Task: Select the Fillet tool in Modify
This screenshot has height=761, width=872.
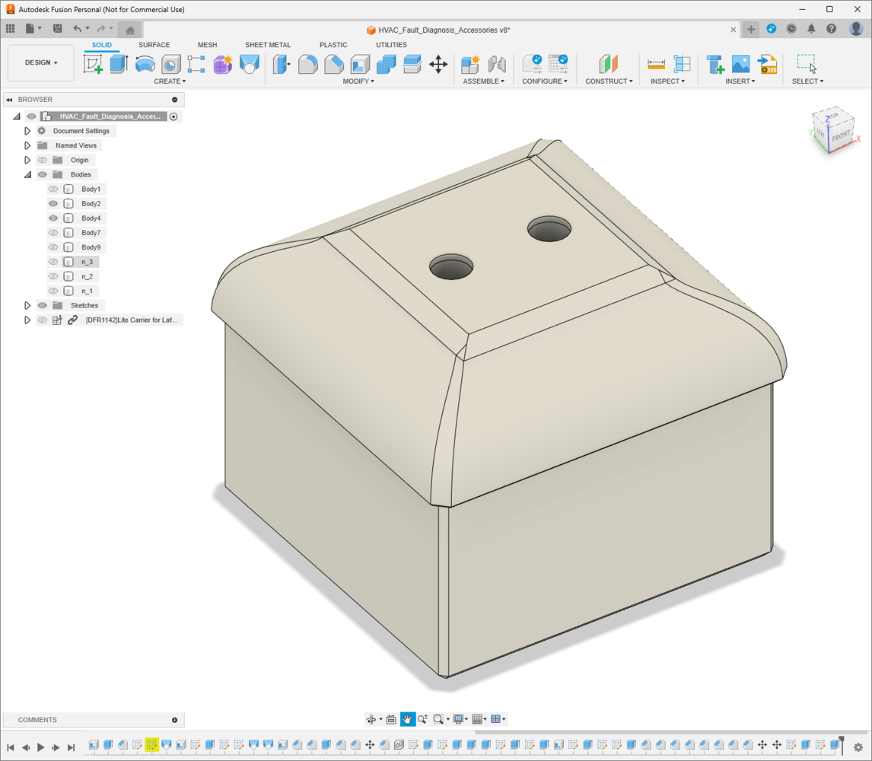Action: pos(307,64)
